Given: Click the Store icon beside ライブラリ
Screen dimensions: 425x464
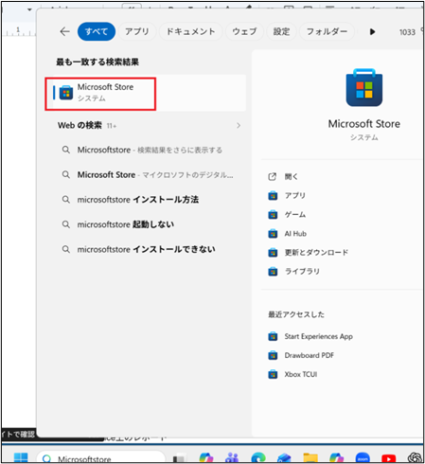Looking at the screenshot, I should pyautogui.click(x=273, y=272).
